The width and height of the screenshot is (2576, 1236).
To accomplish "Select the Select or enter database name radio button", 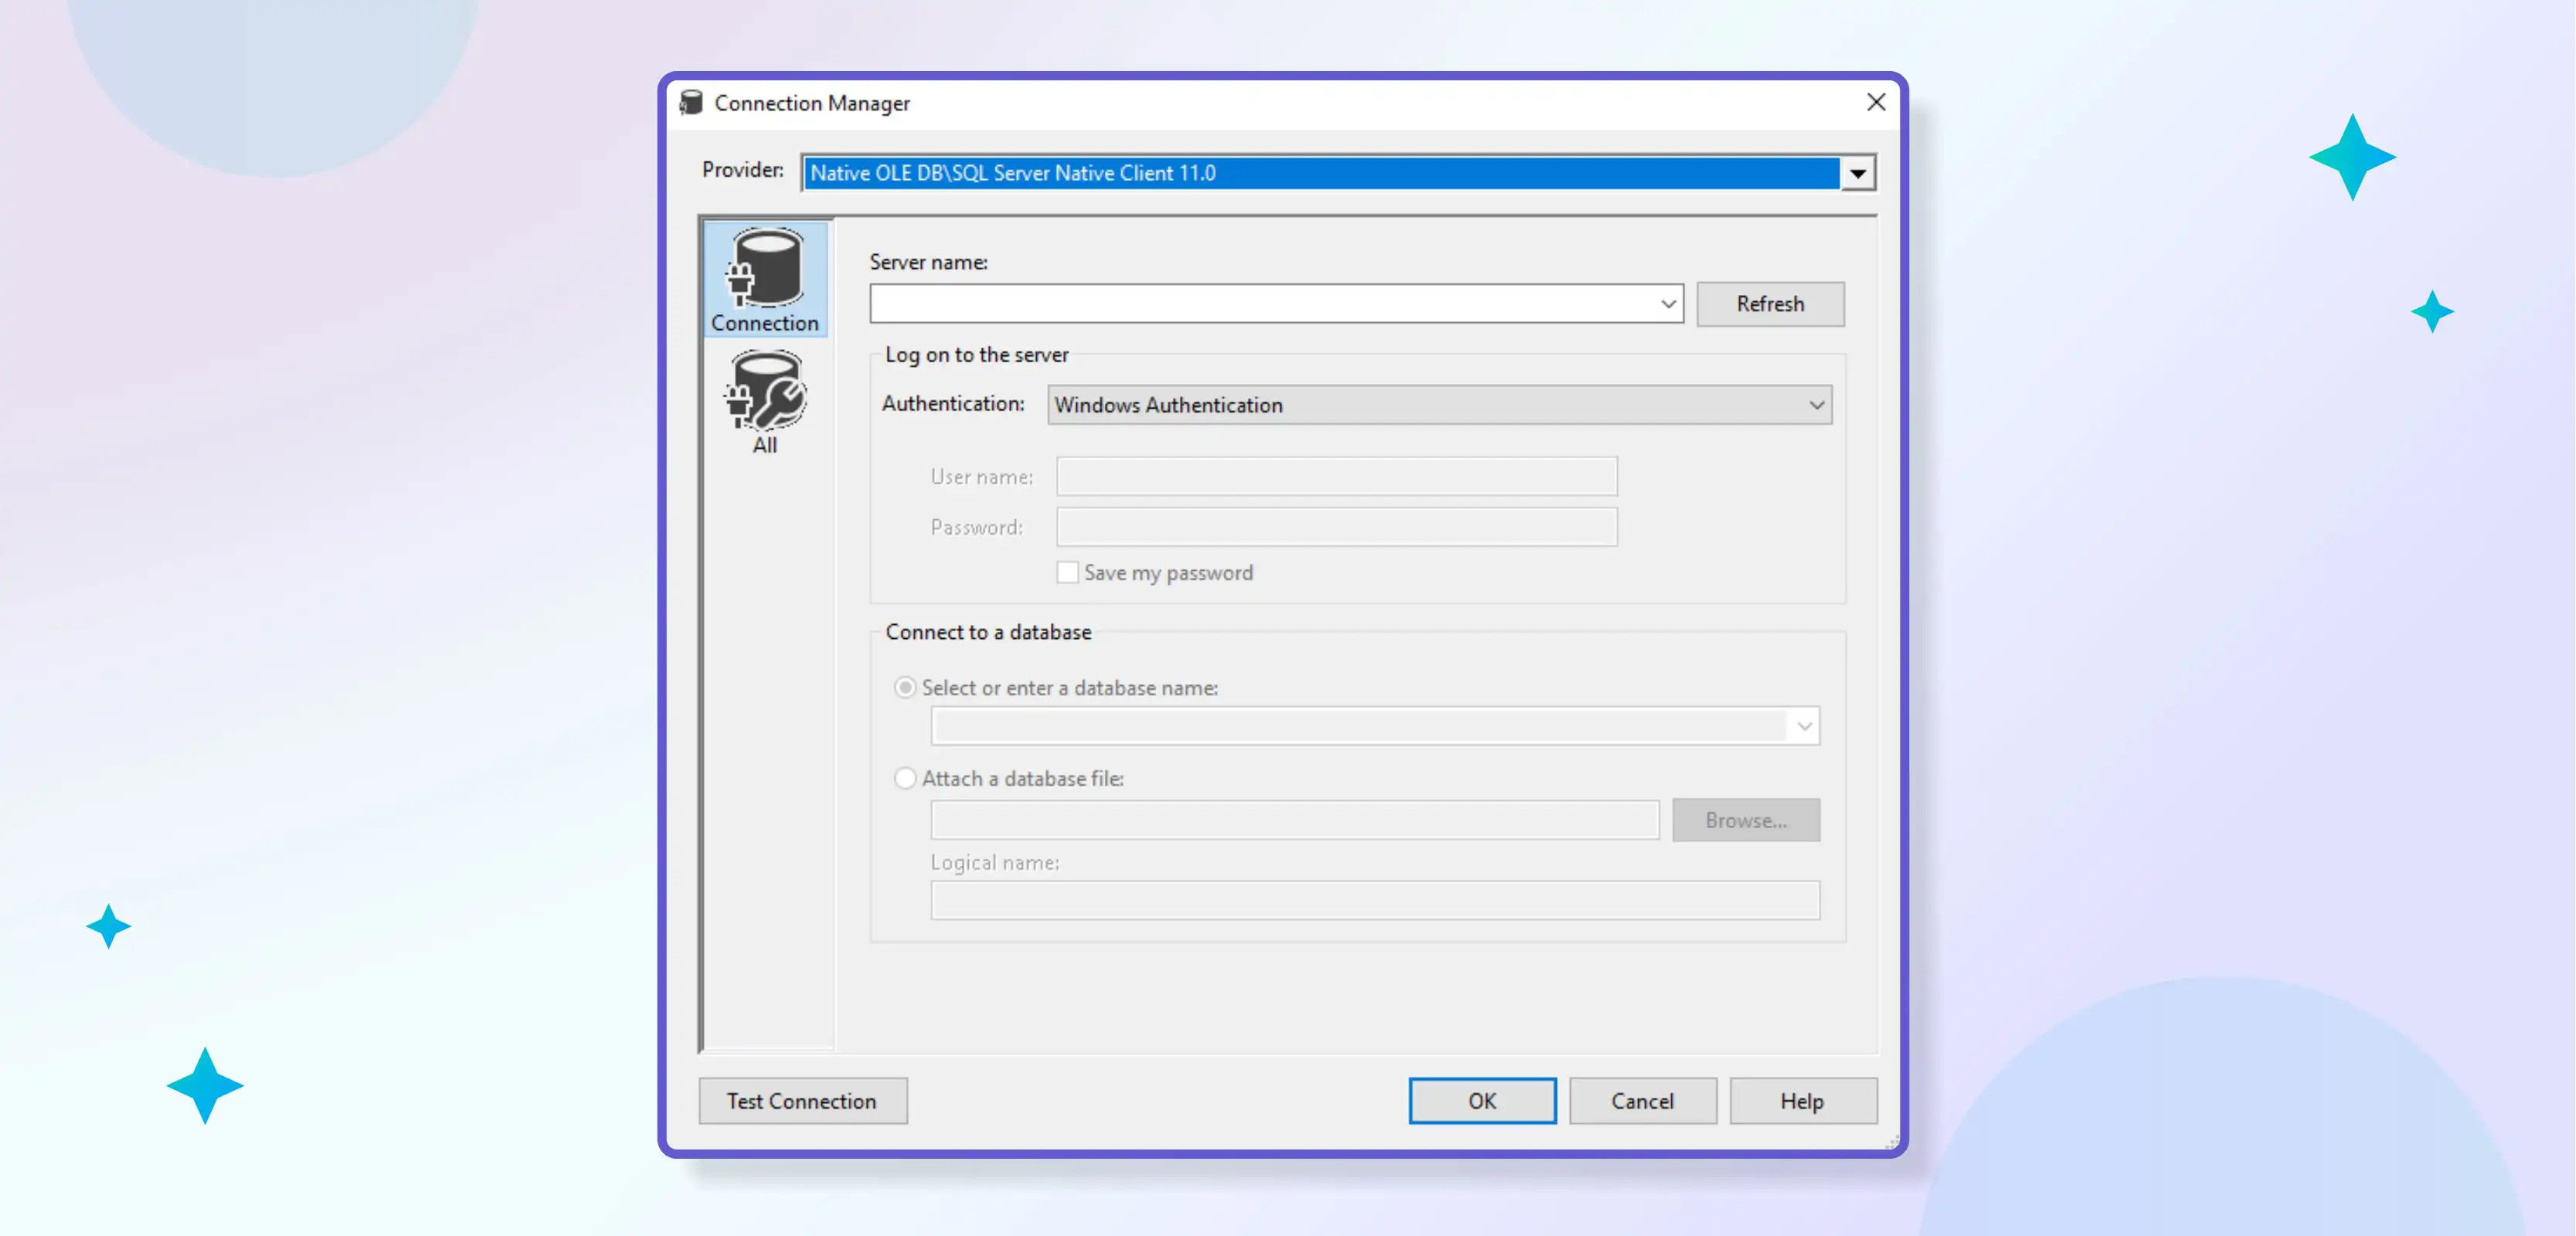I will [x=906, y=687].
